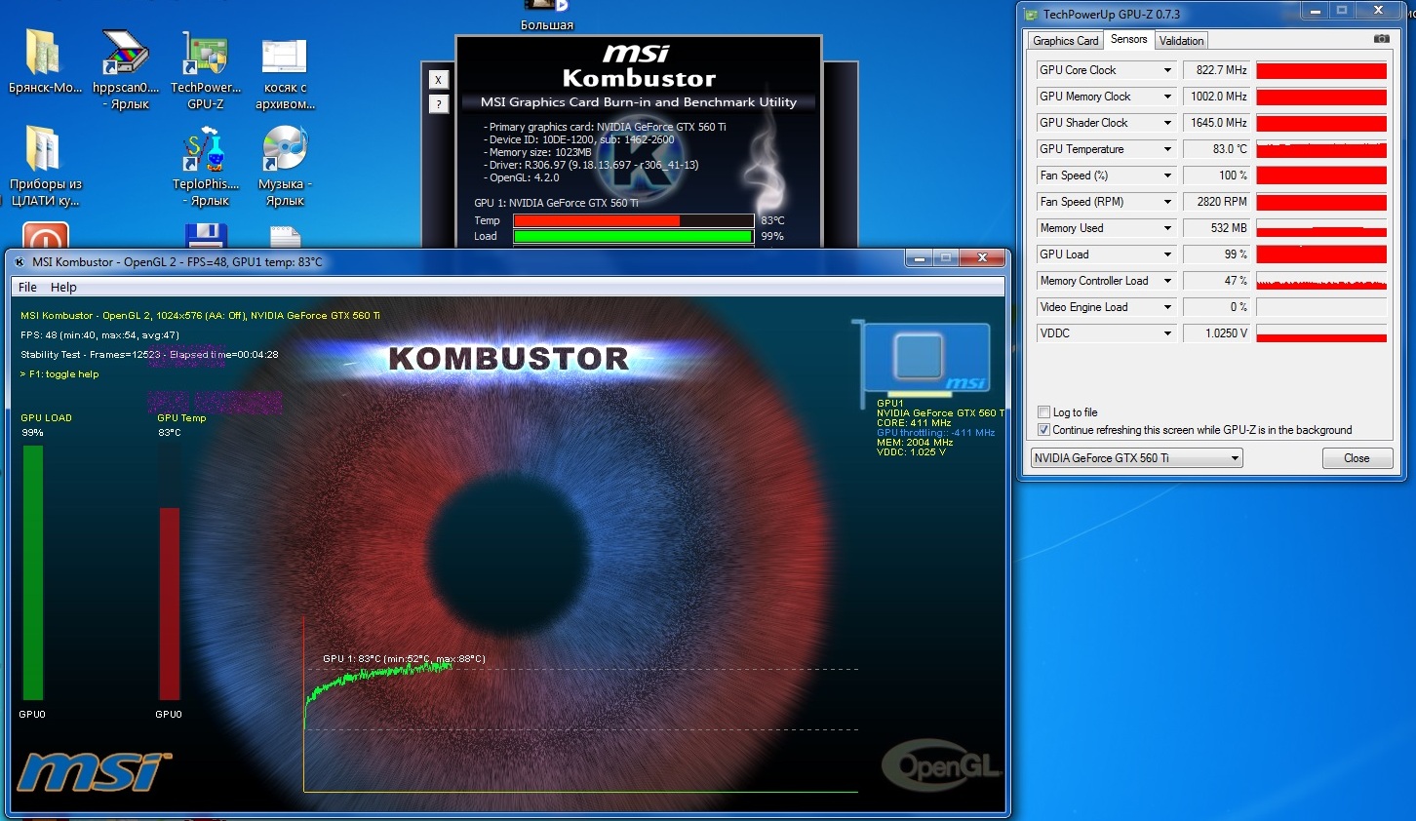Select the red power button desktop icon

pos(45,236)
